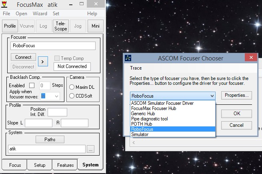
Task: Click the arrow expand button beside Connect
Action: (x=43, y=62)
